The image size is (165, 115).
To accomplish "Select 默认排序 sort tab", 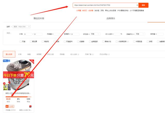I will 9,54.
